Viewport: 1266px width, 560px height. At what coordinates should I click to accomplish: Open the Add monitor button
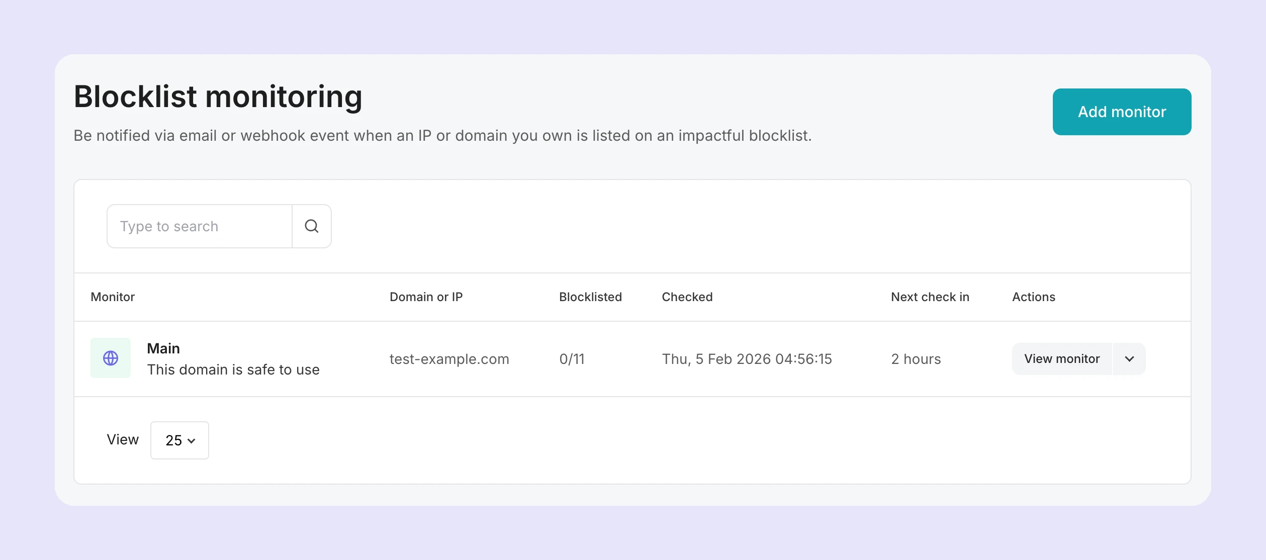[x=1122, y=112]
